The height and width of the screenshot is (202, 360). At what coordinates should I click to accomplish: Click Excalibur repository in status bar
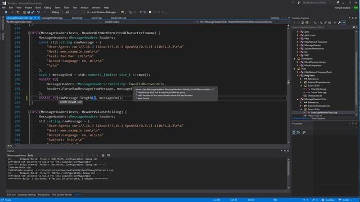(328, 200)
